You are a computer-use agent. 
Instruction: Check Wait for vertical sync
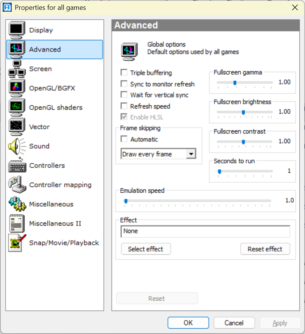(x=124, y=94)
